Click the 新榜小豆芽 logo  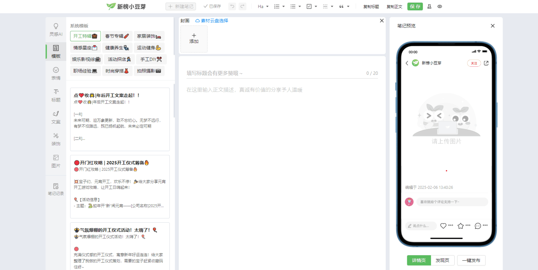(x=126, y=6)
